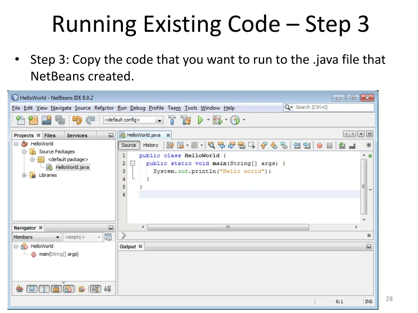Open the Debug menu
418x313 pixels.
point(138,108)
